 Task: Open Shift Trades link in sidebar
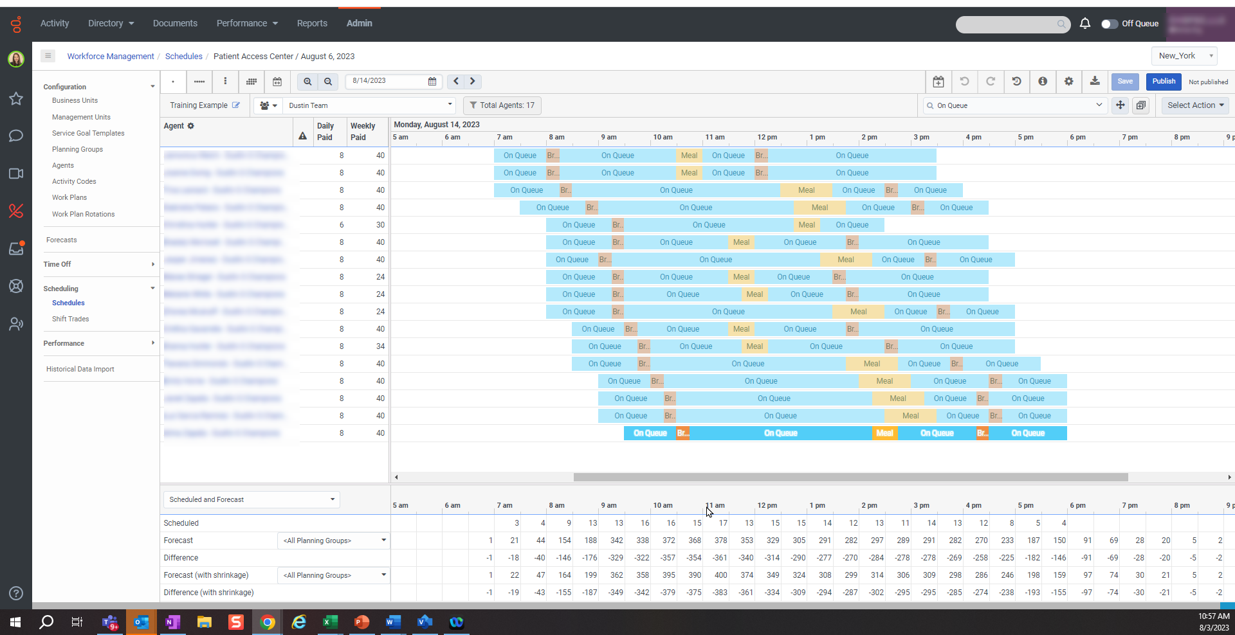tap(70, 319)
